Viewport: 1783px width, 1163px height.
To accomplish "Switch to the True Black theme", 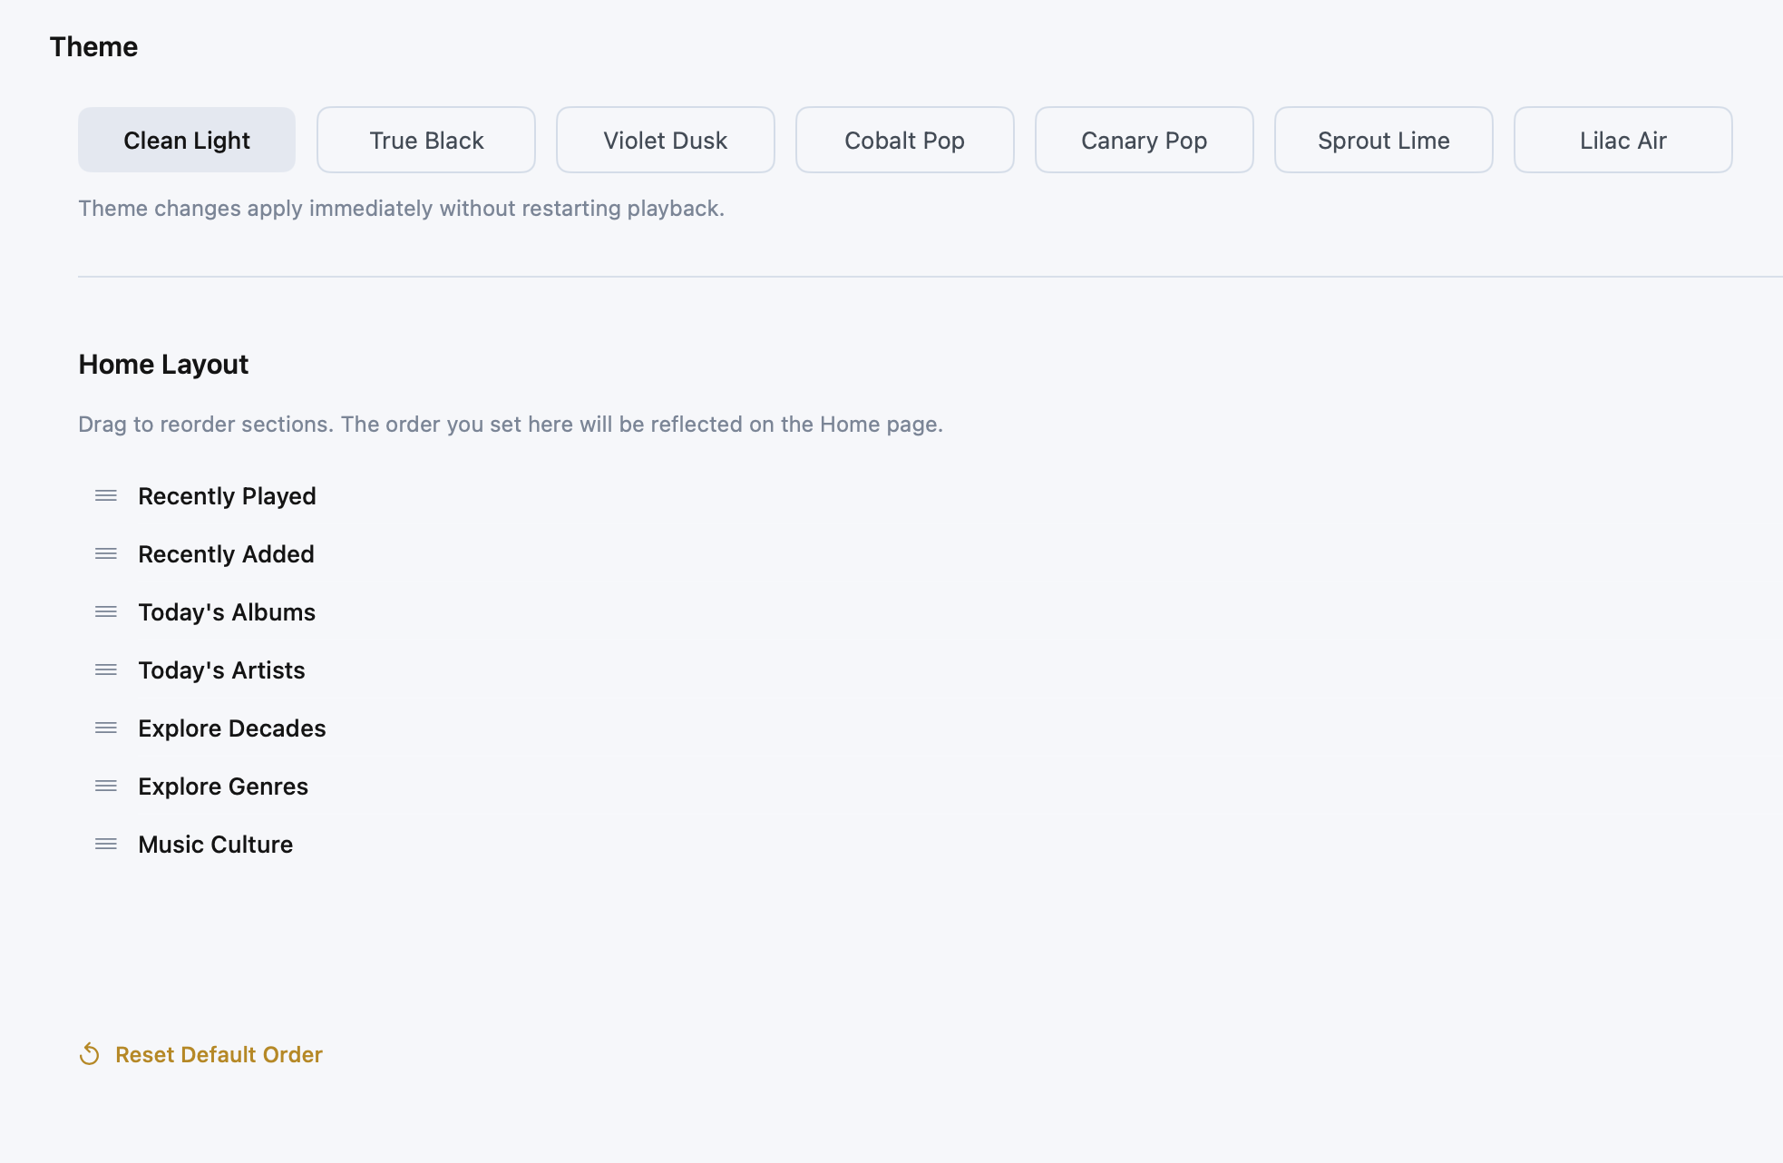I will click(426, 140).
